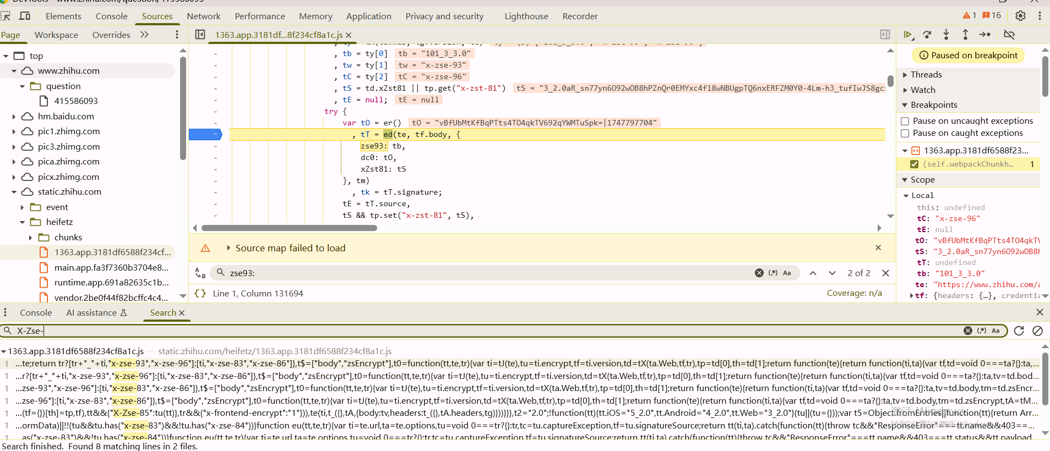Deactivate all breakpoints icon

click(x=1009, y=35)
